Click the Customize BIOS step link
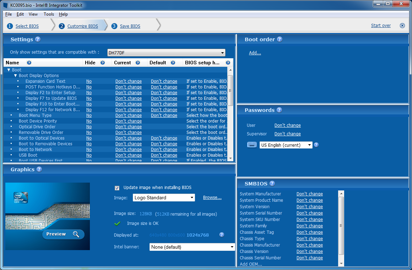Viewport: 412px width, 270px height. coord(82,26)
